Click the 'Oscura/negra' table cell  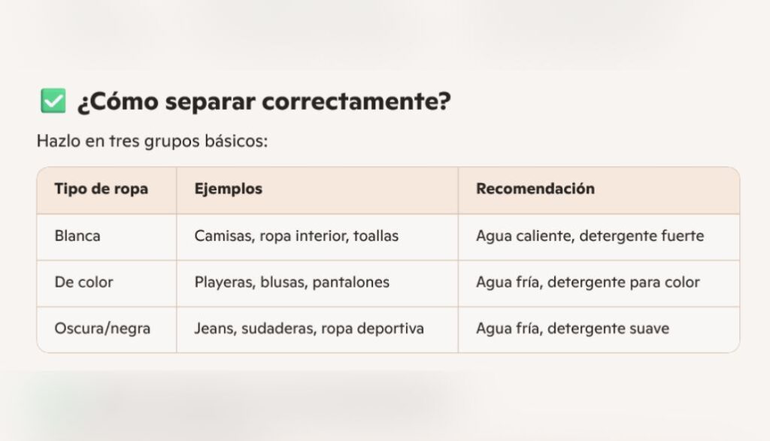(x=102, y=329)
